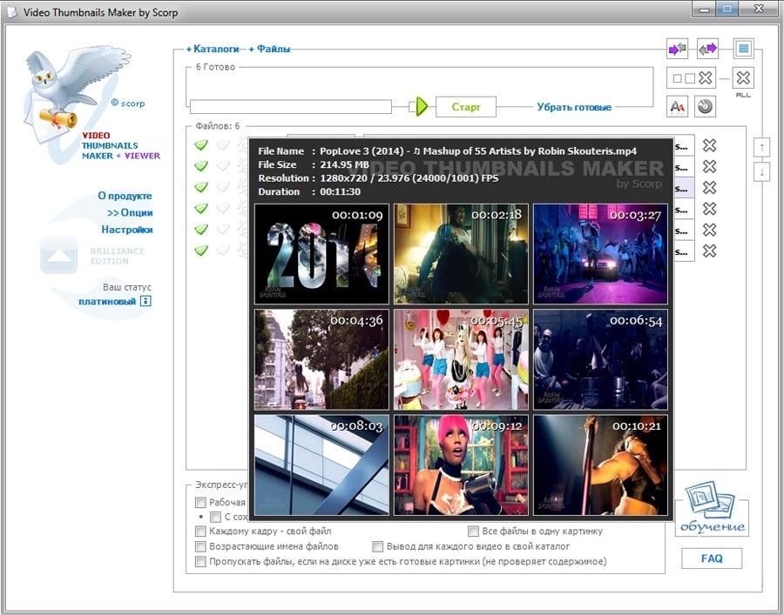Image resolution: width=784 pixels, height=615 pixels.
Task: Click the gray disc icon
Action: pos(706,106)
